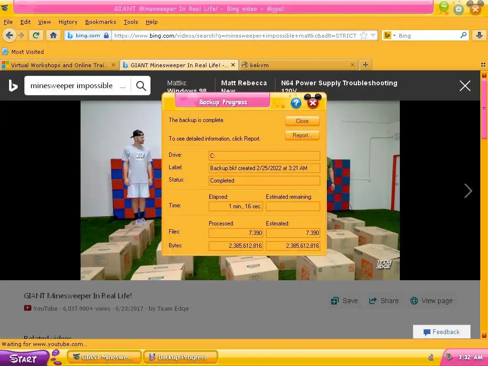The image size is (488, 366).
Task: Open the downloads arrow button
Action: (x=479, y=35)
